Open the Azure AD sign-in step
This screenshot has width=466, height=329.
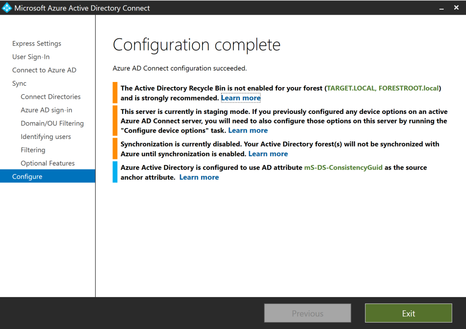(46, 110)
